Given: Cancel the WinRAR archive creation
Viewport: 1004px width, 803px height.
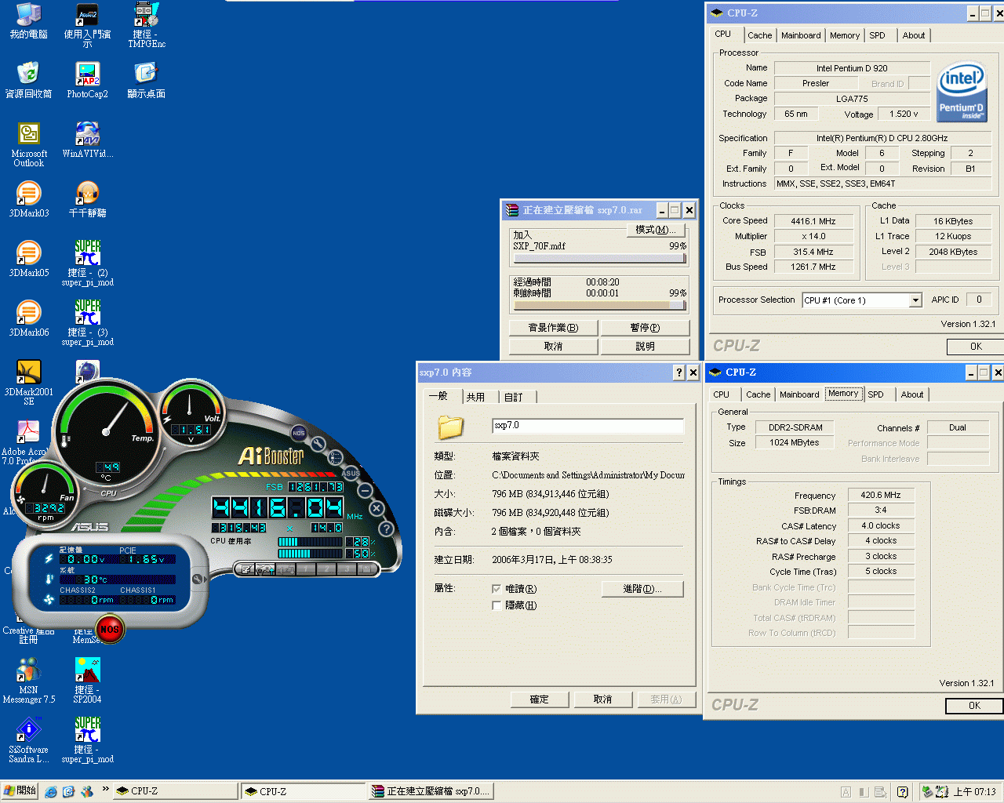Looking at the screenshot, I should click(553, 346).
